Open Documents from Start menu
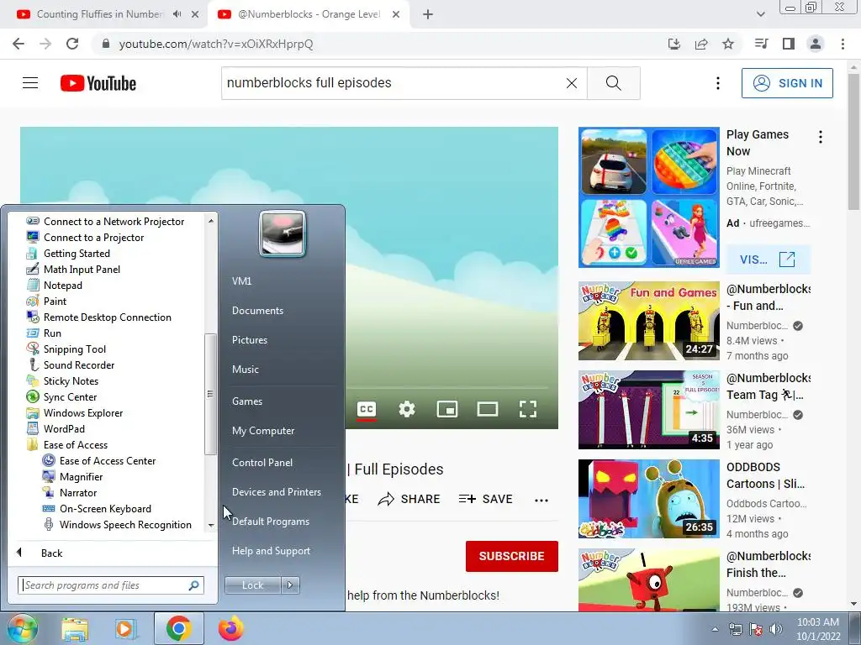Screen dimensions: 861x645 (257, 311)
